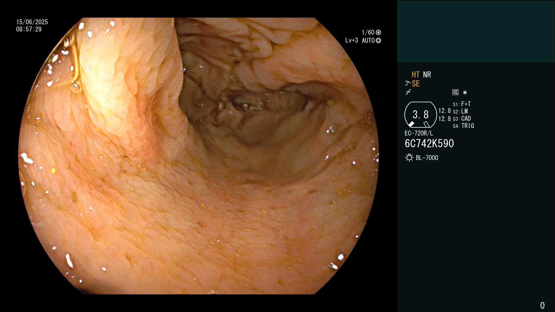The height and width of the screenshot is (312, 555).
Task: Click the 1/60 shutter speed value
Action: (368, 32)
